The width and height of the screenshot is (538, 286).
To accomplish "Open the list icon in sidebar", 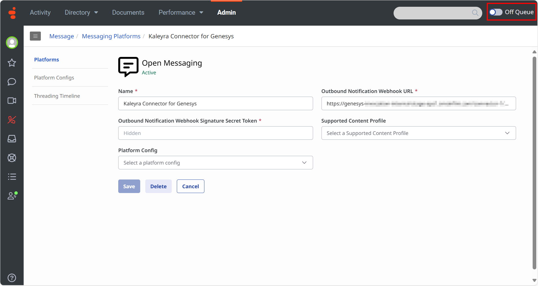I will (12, 177).
